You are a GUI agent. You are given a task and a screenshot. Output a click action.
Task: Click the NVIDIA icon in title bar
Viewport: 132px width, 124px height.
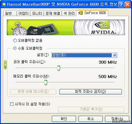4,4
